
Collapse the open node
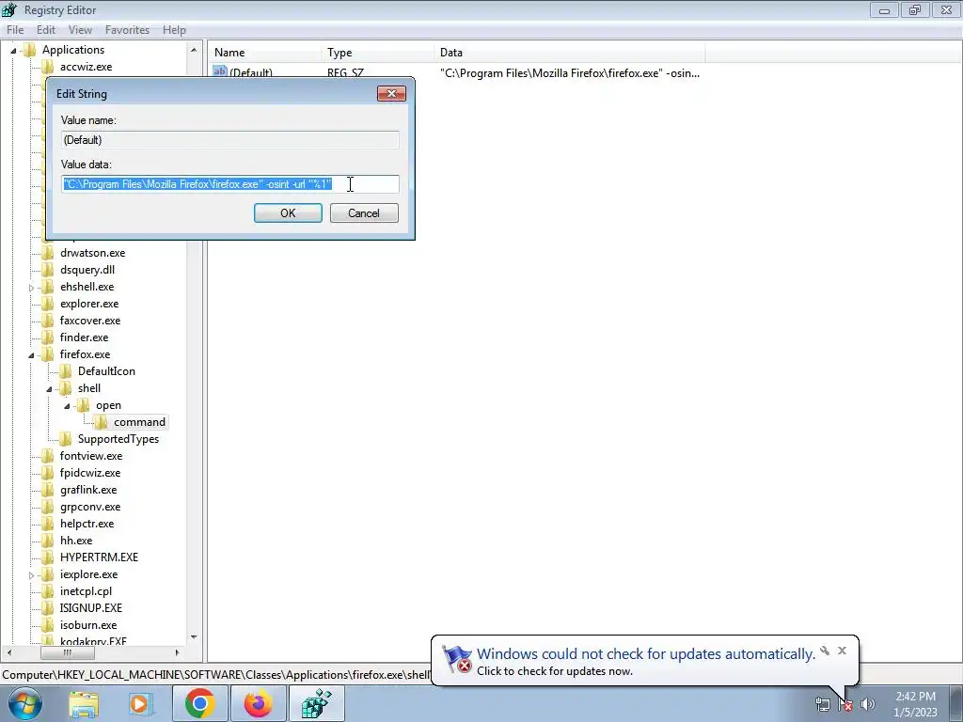[x=67, y=406]
